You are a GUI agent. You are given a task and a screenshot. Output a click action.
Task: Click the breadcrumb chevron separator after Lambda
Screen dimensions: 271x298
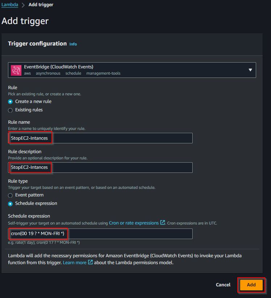23,5
